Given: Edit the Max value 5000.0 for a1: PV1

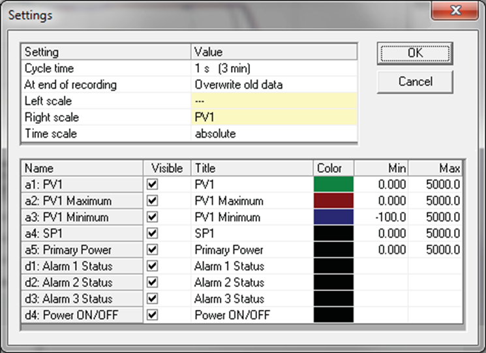Looking at the screenshot, I should tap(435, 185).
